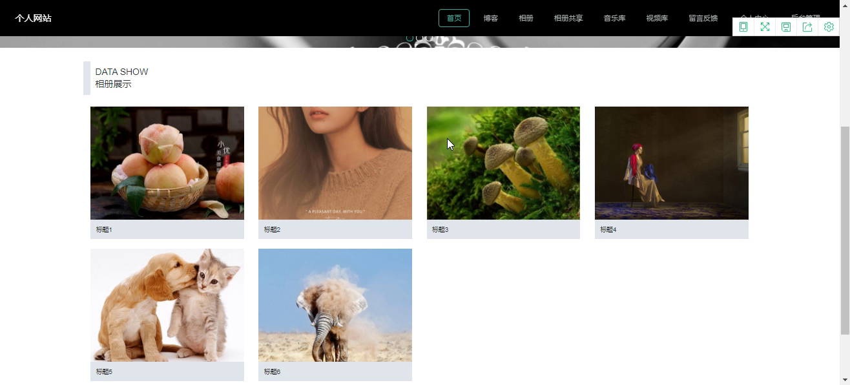Toggle the fullscreen expand icon
The height and width of the screenshot is (385, 850).
(x=765, y=27)
